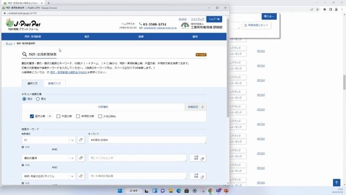The width and height of the screenshot is (346, 195).
Task: Click 近傍検索 button beside title keyword field
Action: click(198, 176)
